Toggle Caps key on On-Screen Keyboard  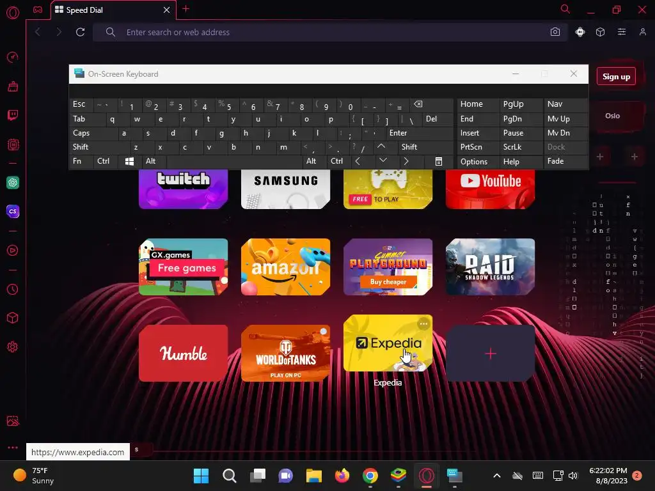click(x=93, y=133)
